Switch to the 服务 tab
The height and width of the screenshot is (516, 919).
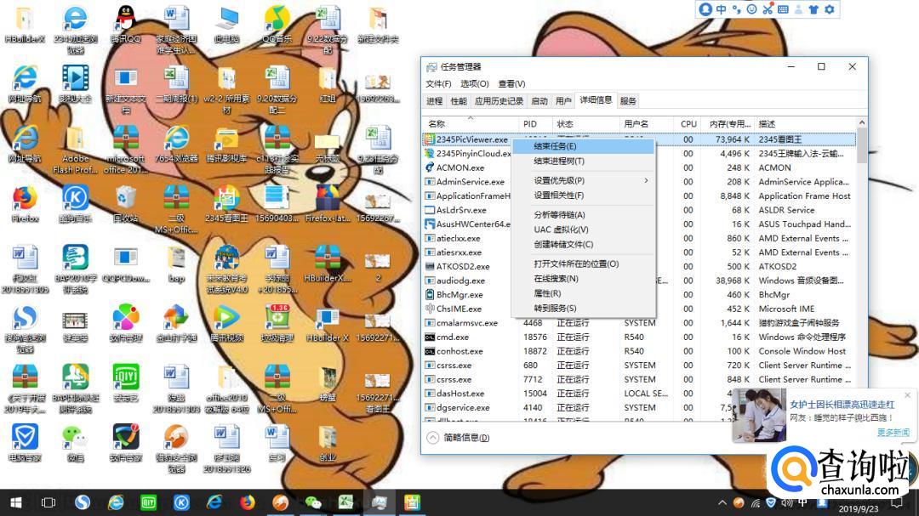pyautogui.click(x=628, y=101)
